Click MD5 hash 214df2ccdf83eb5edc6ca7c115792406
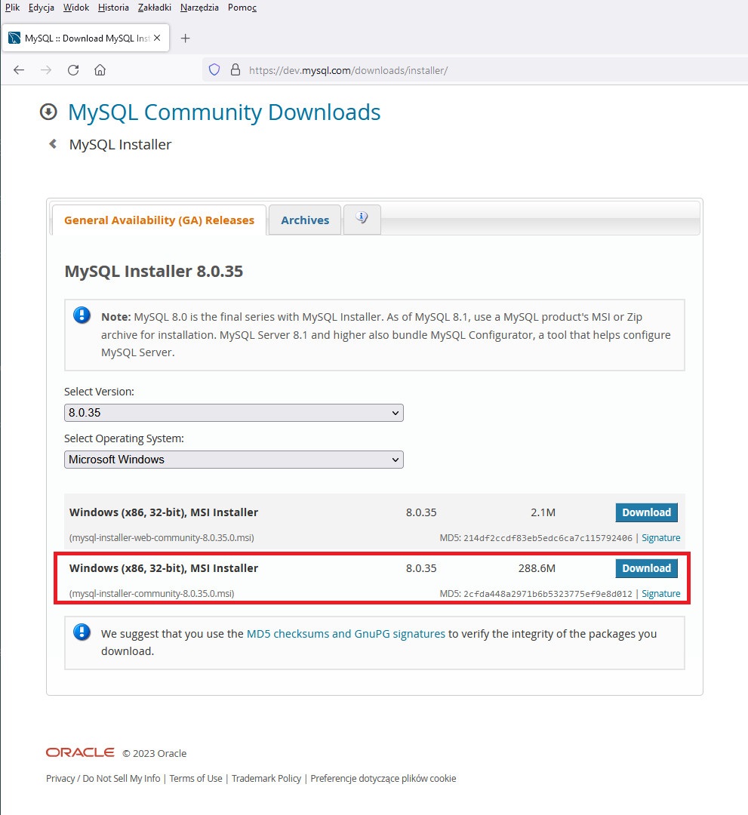Viewport: 748px width, 815px height. (548, 538)
